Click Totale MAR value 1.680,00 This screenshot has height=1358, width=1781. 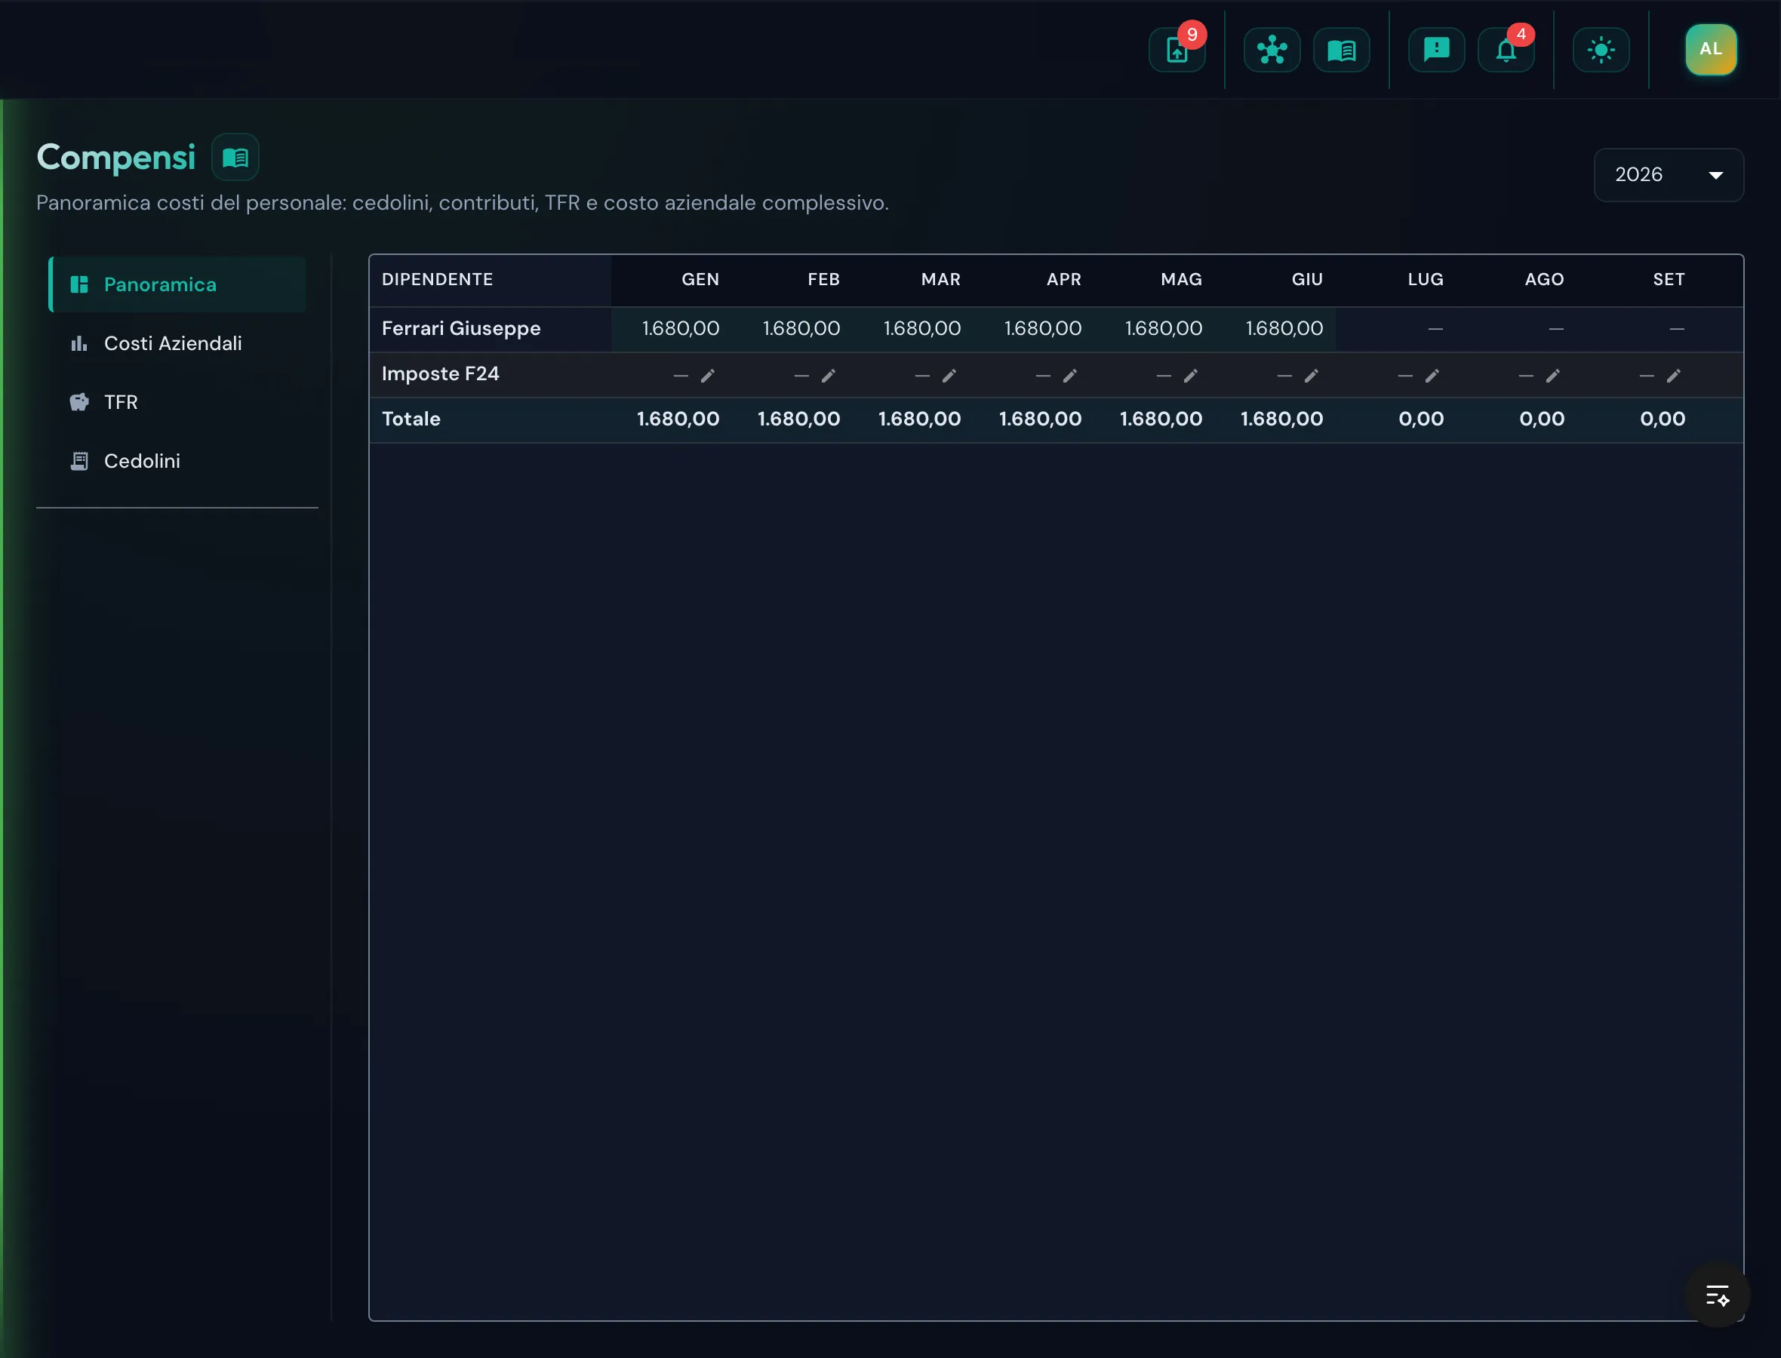point(919,419)
